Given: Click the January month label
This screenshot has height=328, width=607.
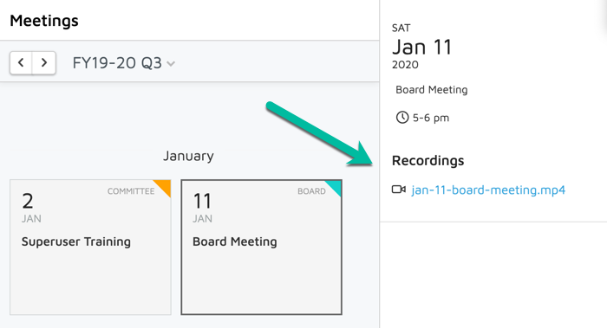Looking at the screenshot, I should [x=188, y=156].
